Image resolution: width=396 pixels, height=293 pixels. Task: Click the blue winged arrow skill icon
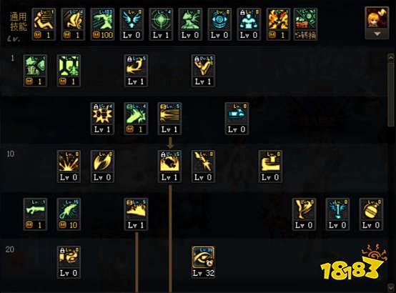tap(132, 24)
